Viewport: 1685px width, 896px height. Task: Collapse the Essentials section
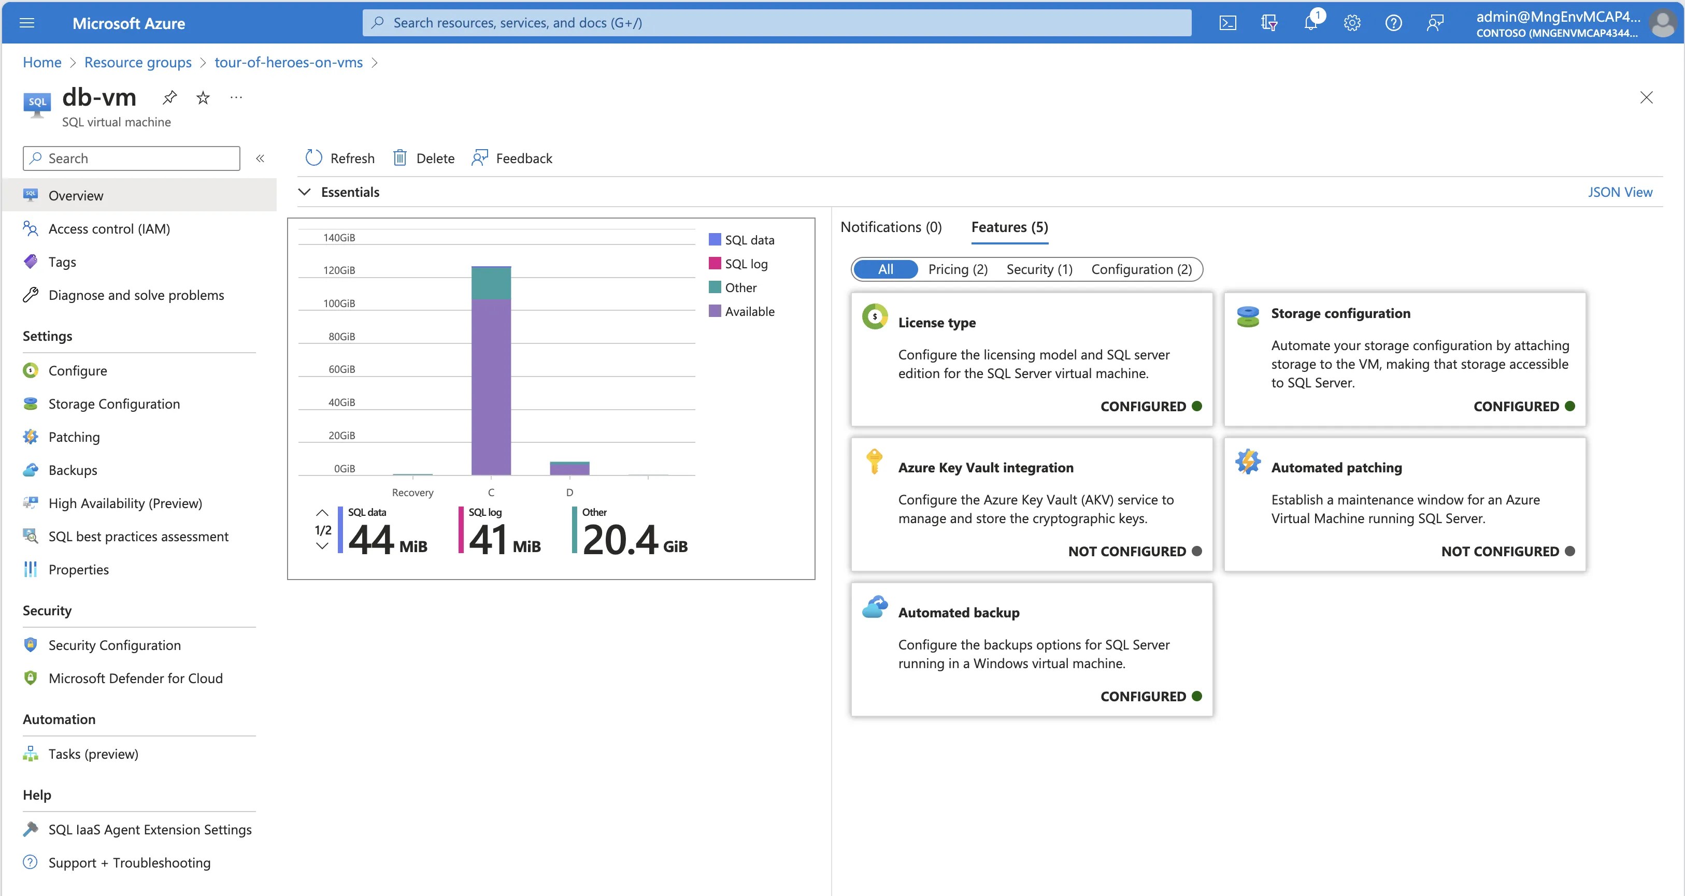tap(305, 192)
